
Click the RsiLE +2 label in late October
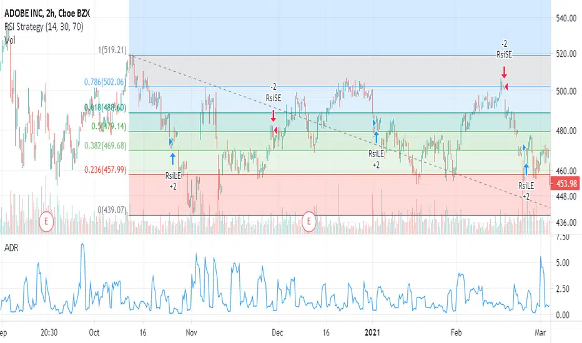click(173, 181)
